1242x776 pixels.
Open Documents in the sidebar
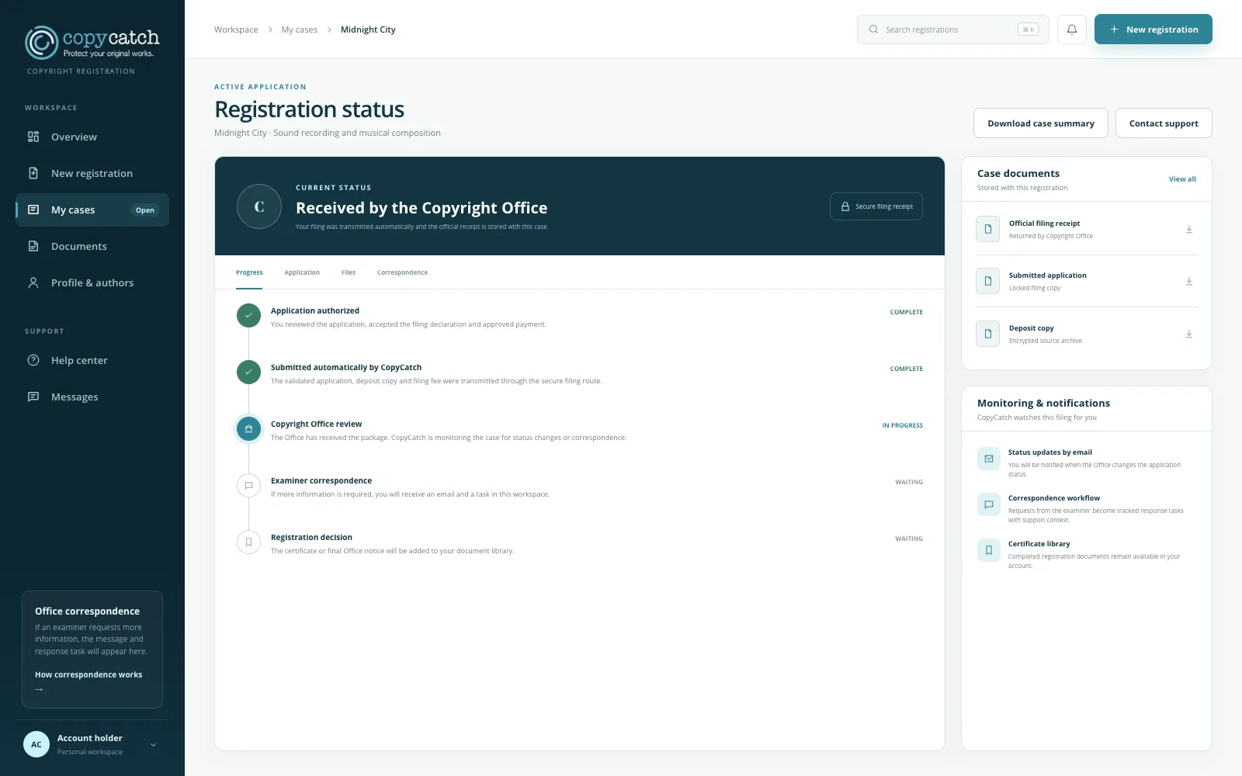click(x=92, y=246)
